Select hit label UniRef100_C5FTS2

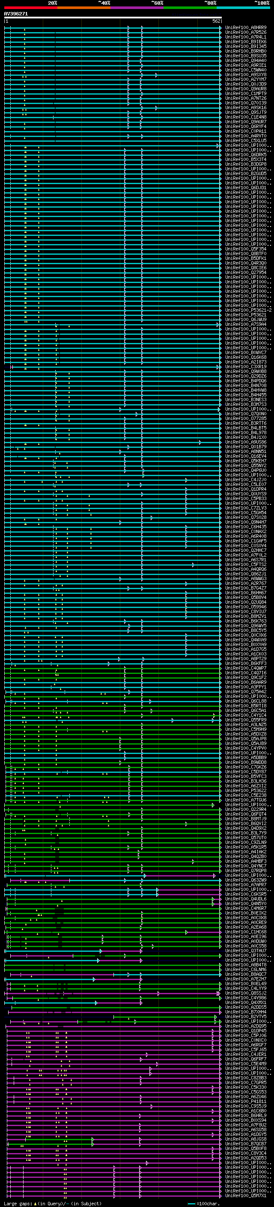246,564
